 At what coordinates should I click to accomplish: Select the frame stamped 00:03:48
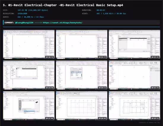tap(29, 75)
